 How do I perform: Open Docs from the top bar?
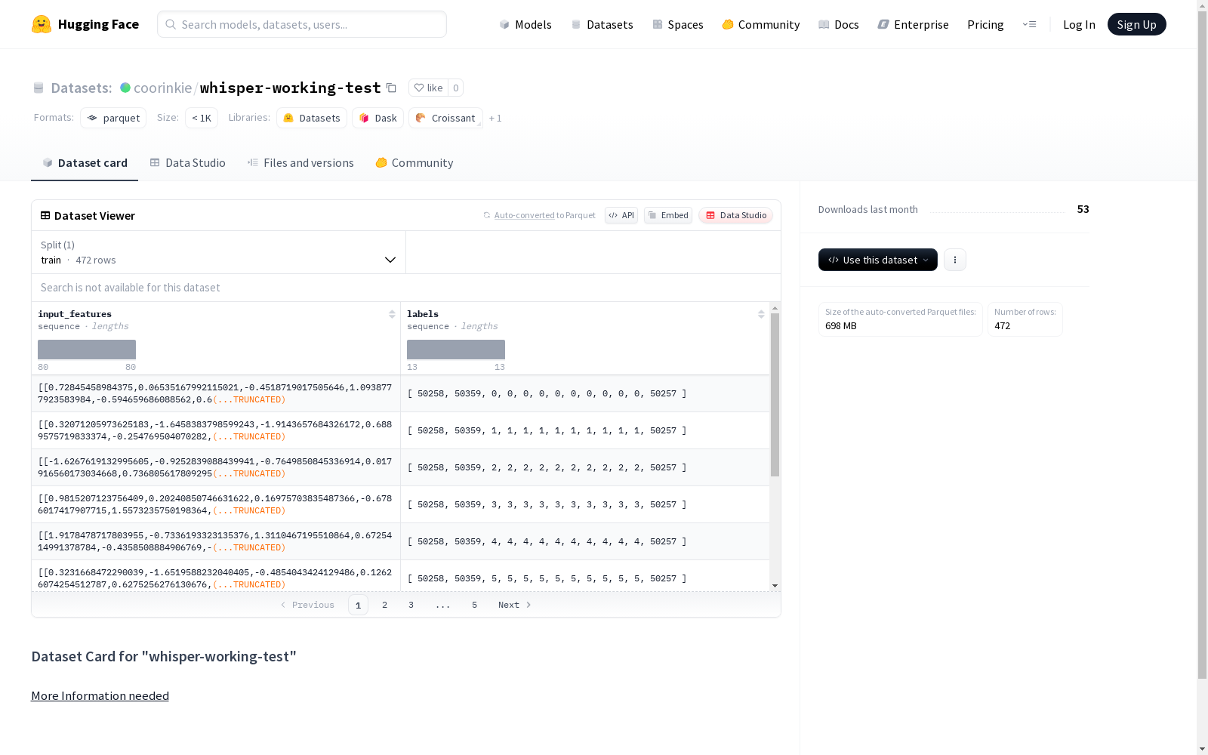click(838, 24)
